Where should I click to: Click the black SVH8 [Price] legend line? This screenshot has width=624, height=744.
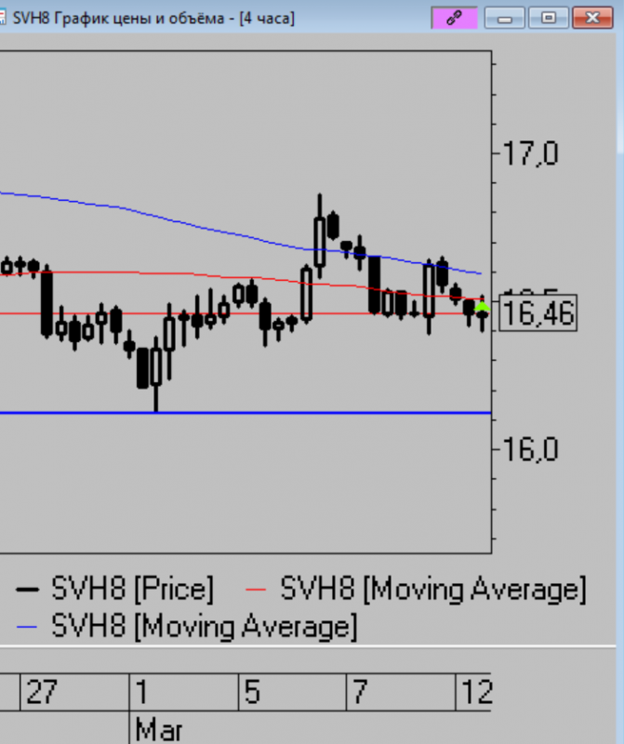click(28, 589)
